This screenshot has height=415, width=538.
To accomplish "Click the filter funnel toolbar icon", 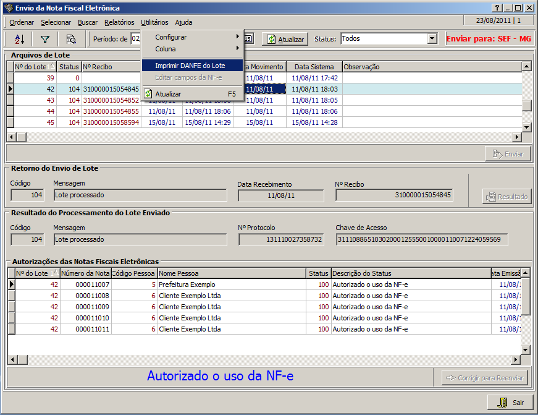I will pyautogui.click(x=45, y=39).
